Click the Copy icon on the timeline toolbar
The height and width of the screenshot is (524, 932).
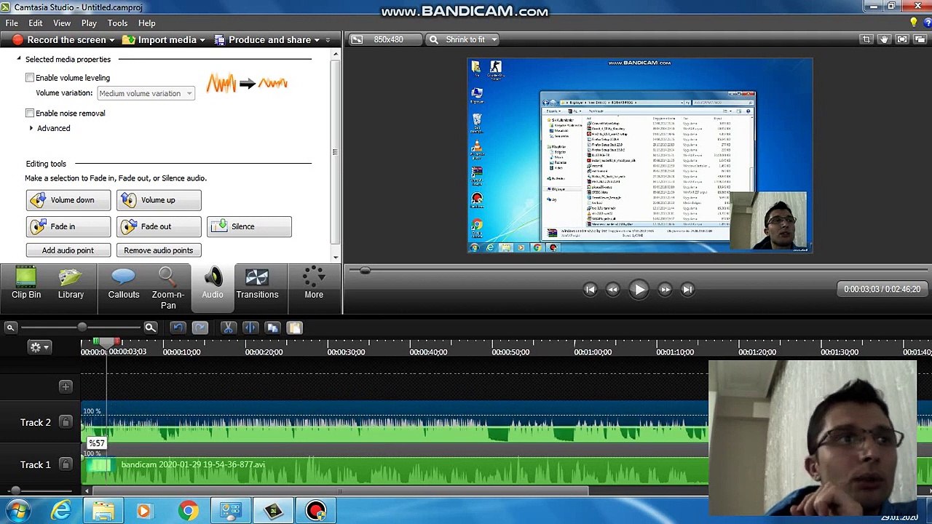pyautogui.click(x=272, y=328)
